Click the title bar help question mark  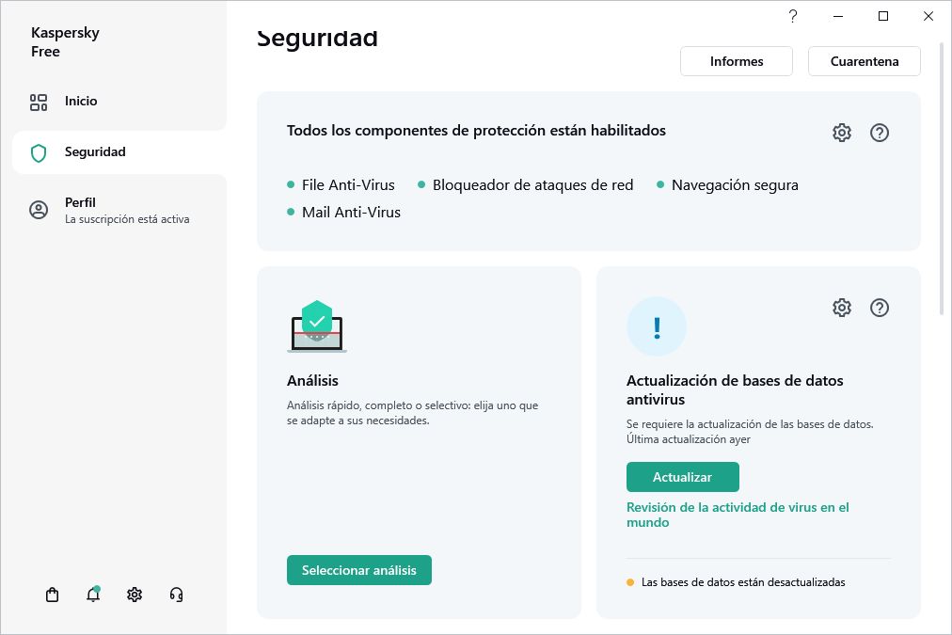click(793, 16)
